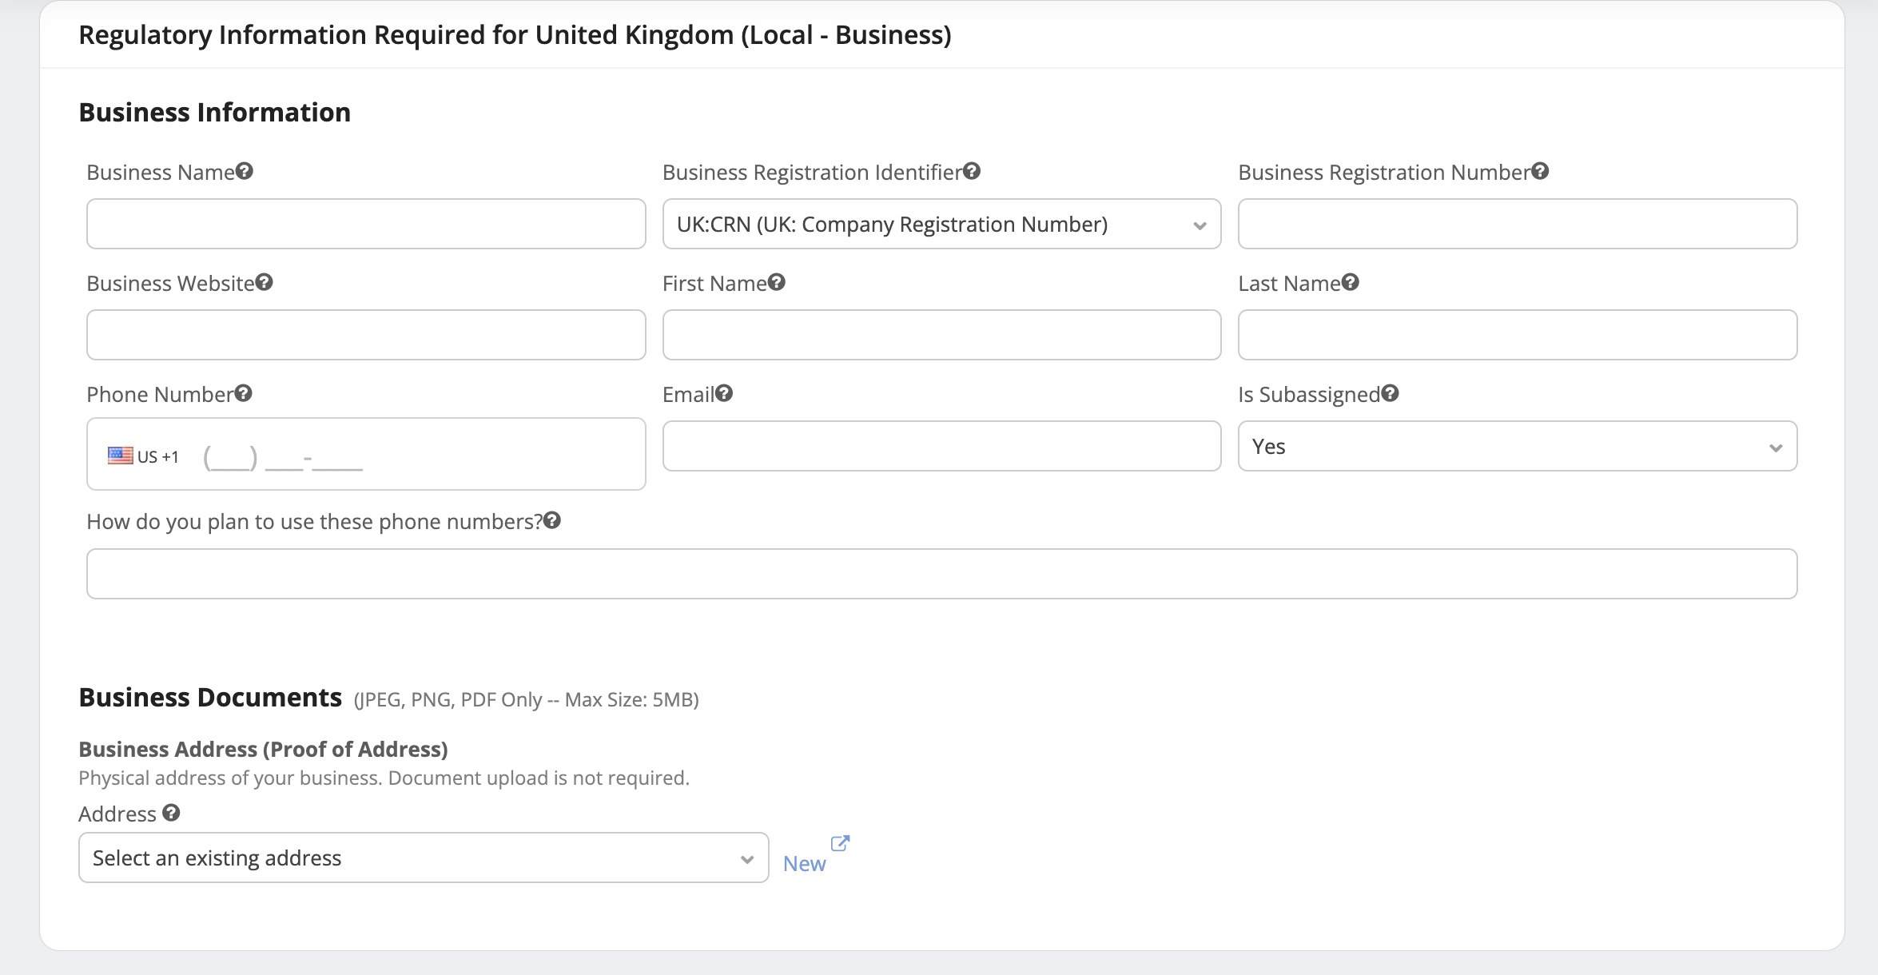Open US +1 country code selector
This screenshot has height=975, width=1878.
point(145,456)
